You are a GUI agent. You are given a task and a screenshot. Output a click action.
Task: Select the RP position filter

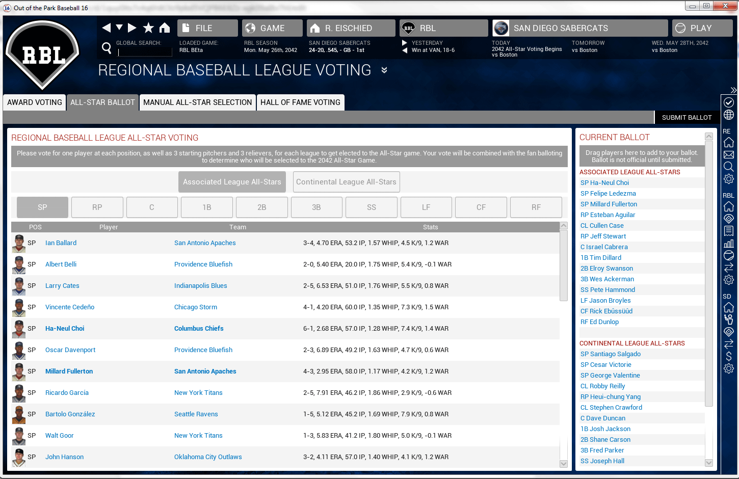(x=97, y=207)
